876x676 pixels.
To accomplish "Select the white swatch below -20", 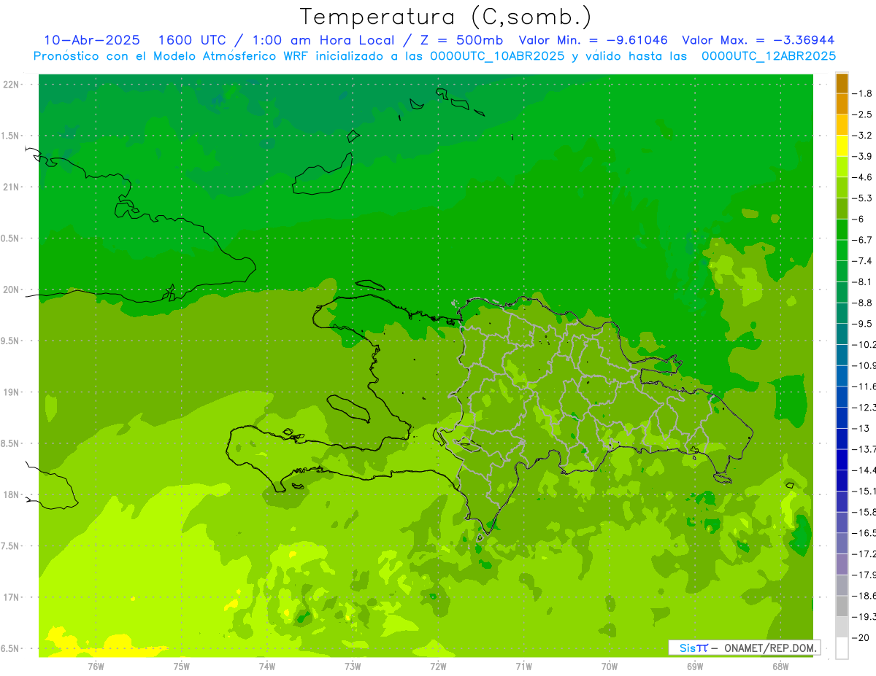I will [842, 648].
